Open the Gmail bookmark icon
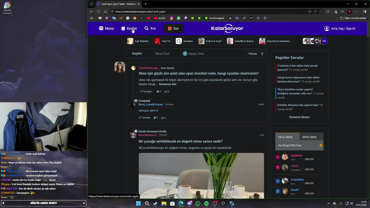Image resolution: width=370 pixels, height=208 pixels. point(121,18)
